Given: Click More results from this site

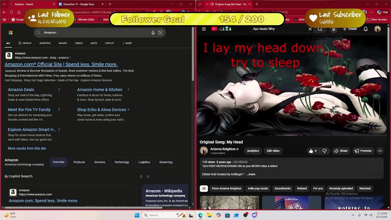Looking at the screenshot, I should pos(27,148).
